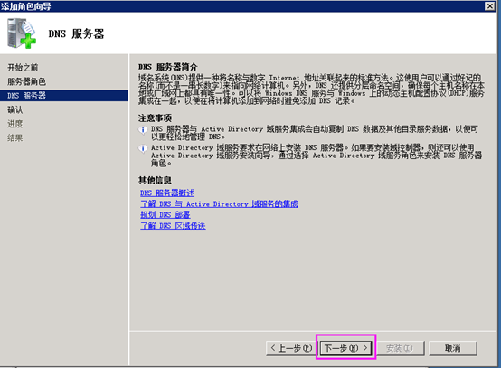Viewport: 501px width, 368px height.
Task: Open the 了解 DNS 区域传送 link
Action: pyautogui.click(x=173, y=225)
